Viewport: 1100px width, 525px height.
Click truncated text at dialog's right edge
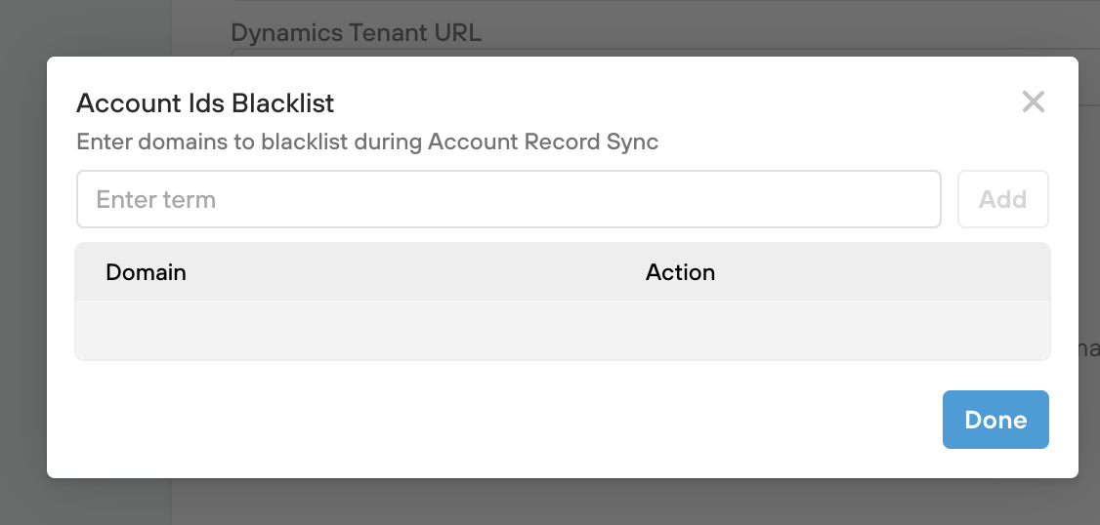(1090, 348)
